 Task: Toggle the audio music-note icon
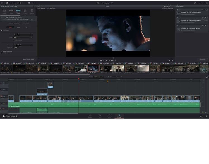pos(207,77)
